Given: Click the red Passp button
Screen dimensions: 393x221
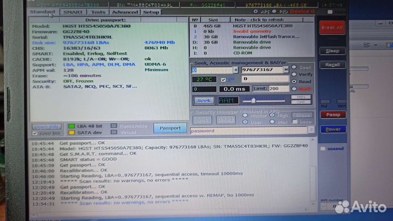Looking at the screenshot, I should (333, 115).
